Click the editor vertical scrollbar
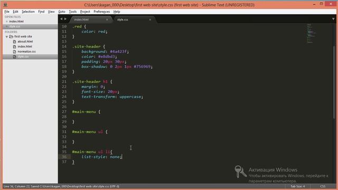The height and width of the screenshot is (190, 338). [334, 82]
